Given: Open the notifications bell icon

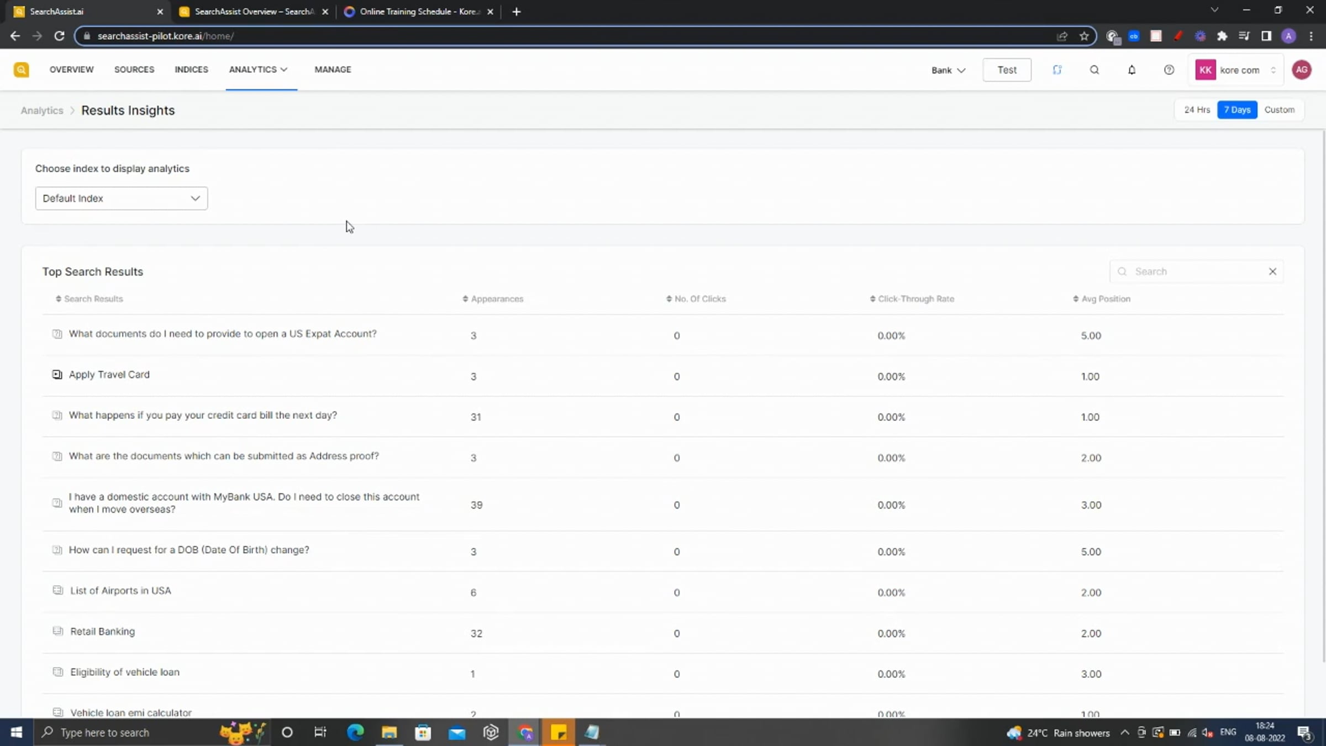Looking at the screenshot, I should click(x=1132, y=70).
